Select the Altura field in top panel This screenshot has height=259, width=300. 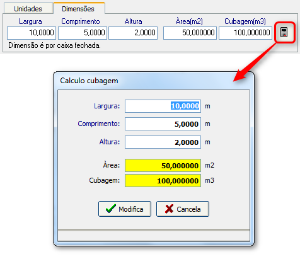pyautogui.click(x=133, y=33)
